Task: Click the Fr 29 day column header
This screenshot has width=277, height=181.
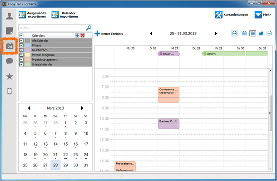Action: tap(218, 49)
